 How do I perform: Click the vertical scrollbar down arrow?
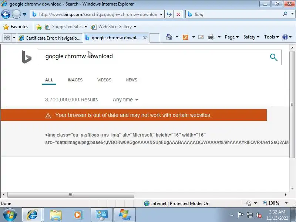[292, 189]
